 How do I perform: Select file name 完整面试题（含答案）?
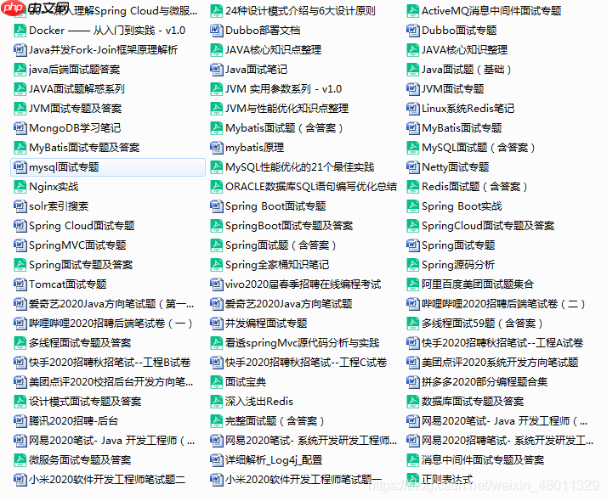pos(275,421)
